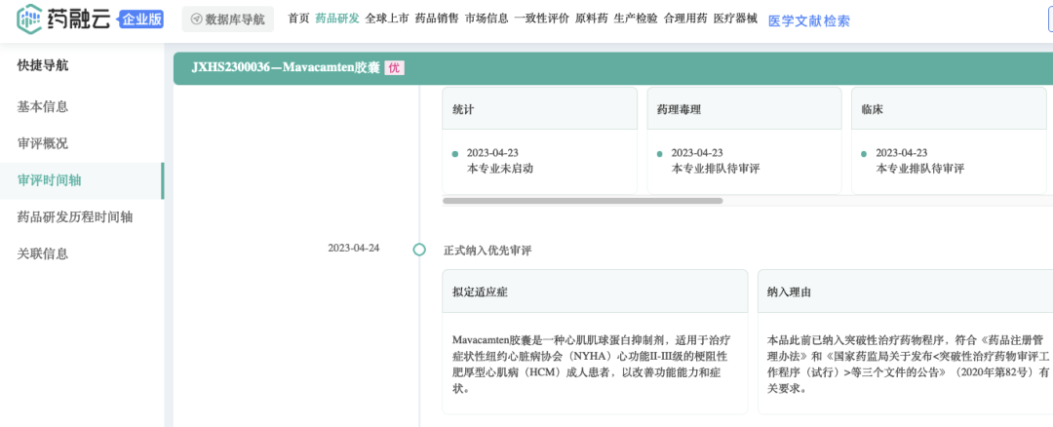Viewport: 1053px width, 427px height.
Task: Click the 2023-04-24 date label
Action: coord(353,248)
